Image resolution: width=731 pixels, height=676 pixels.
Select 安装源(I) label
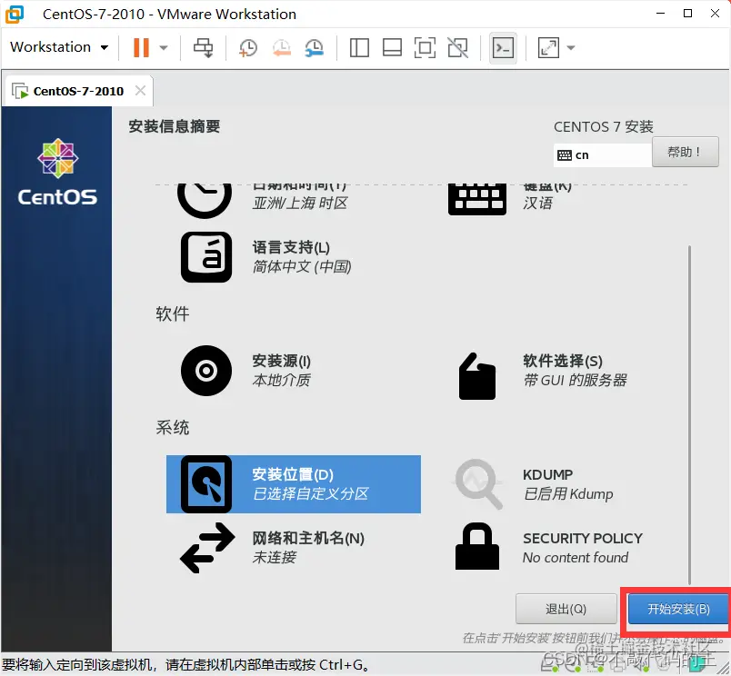point(281,361)
